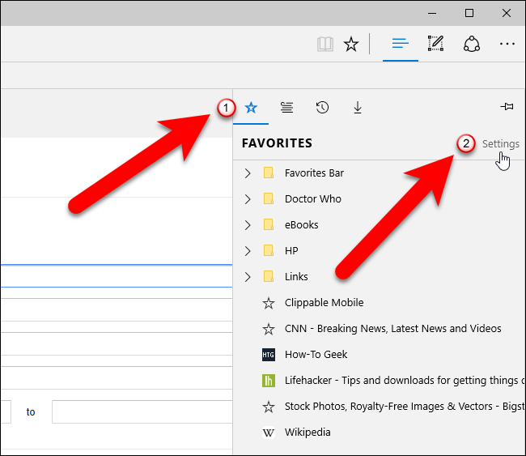Click the Share icon in toolbar
The image size is (526, 456).
[x=472, y=45]
